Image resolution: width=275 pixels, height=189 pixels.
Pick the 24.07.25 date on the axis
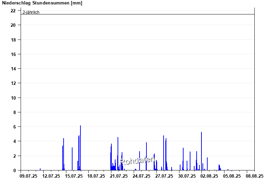point(142,176)
